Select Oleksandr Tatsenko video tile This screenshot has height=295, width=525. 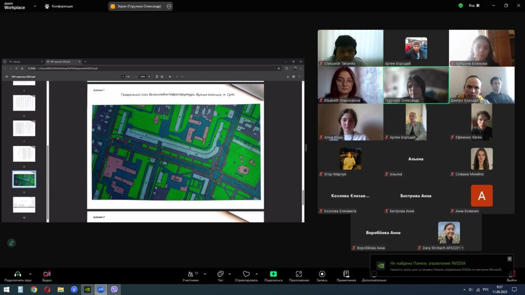tap(351, 48)
